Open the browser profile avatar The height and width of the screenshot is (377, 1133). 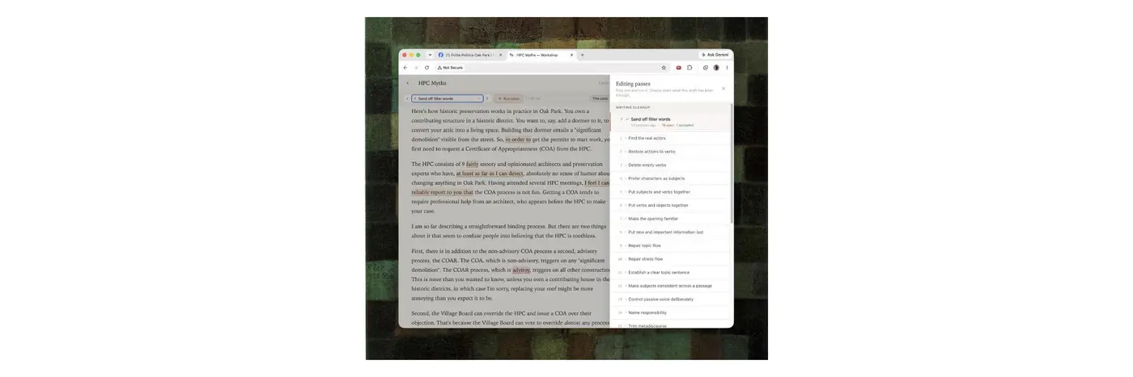tap(716, 68)
